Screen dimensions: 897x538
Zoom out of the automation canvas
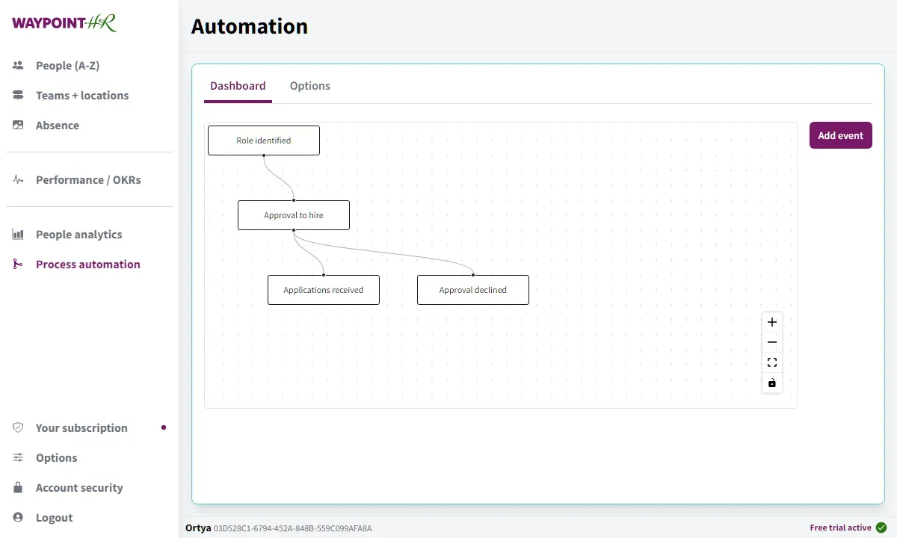[x=771, y=342]
